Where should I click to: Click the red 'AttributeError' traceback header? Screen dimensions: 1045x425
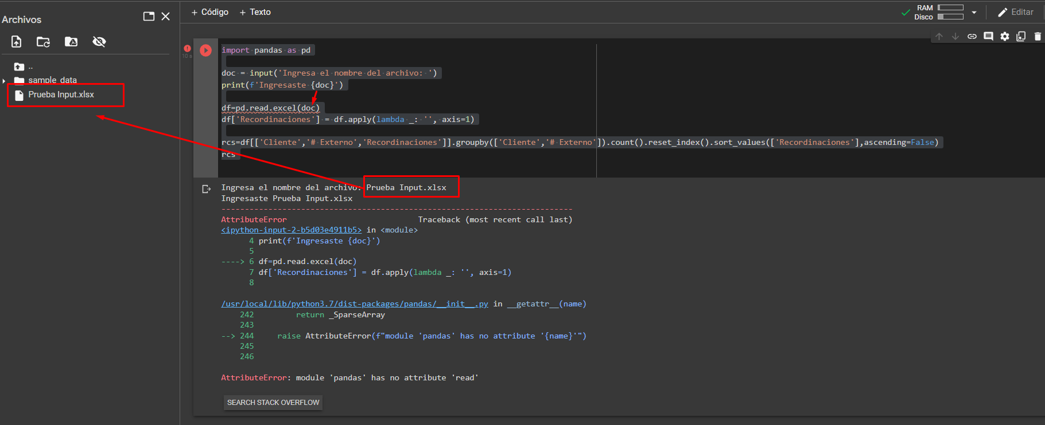[254, 219]
